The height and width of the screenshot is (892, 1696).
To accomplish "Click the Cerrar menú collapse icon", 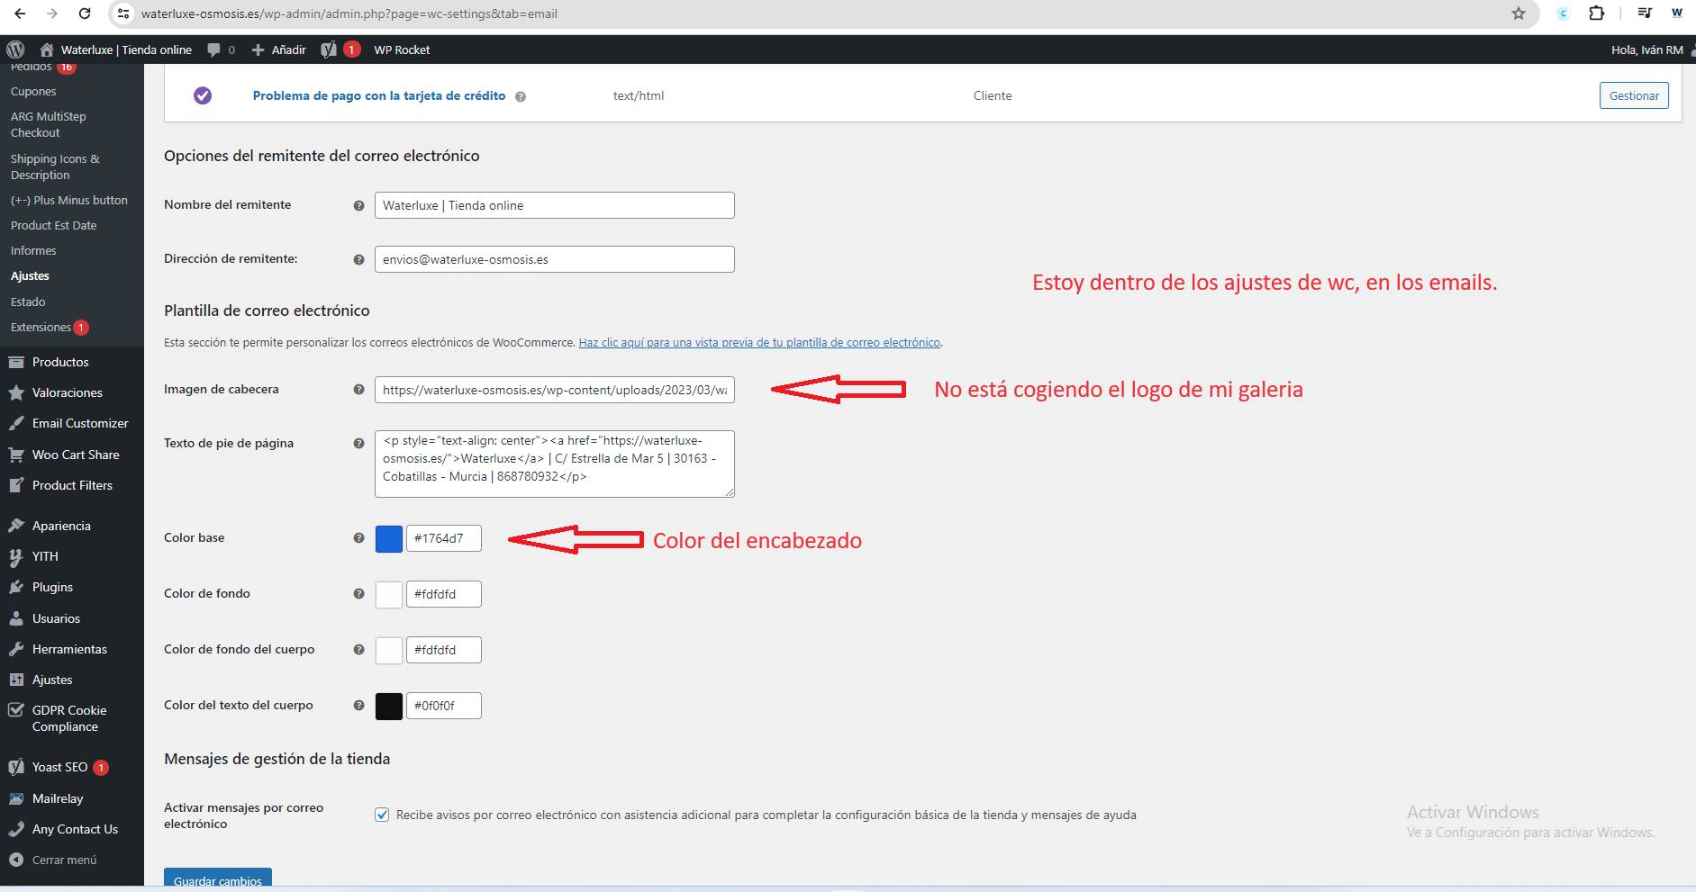I will (x=15, y=860).
